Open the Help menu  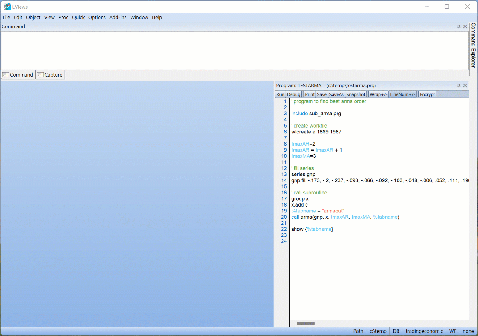(x=157, y=17)
